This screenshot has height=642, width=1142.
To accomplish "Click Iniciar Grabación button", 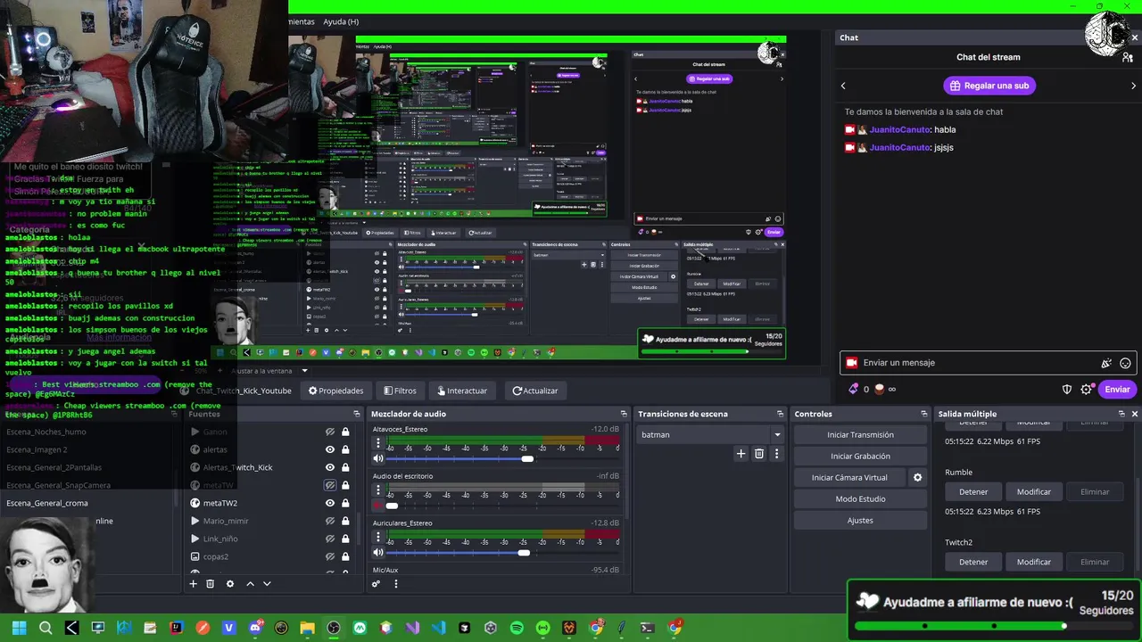I will pyautogui.click(x=860, y=457).
